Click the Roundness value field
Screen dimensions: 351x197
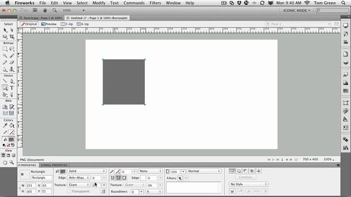click(135, 192)
